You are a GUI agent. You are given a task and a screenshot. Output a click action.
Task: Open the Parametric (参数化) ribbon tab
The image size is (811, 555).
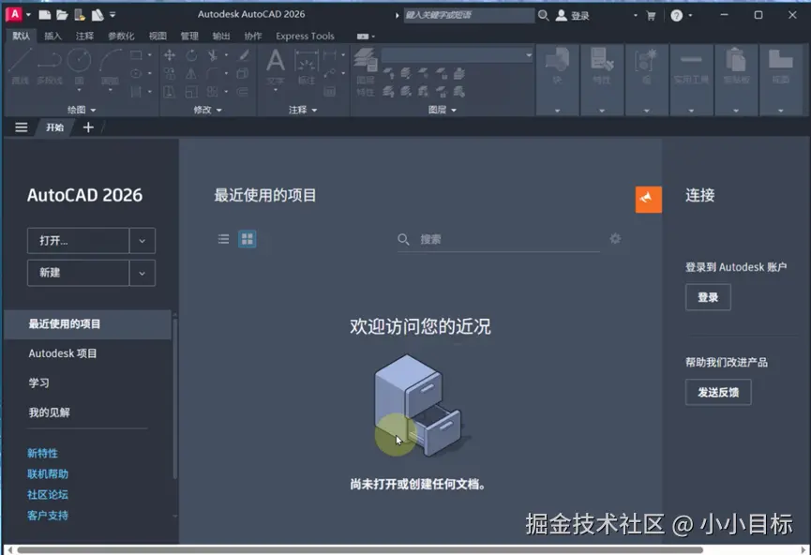tap(121, 36)
